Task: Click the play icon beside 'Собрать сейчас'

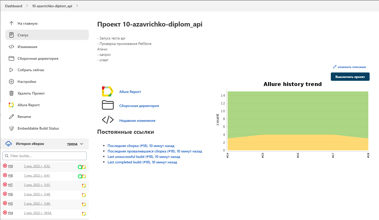Action: [x=11, y=70]
